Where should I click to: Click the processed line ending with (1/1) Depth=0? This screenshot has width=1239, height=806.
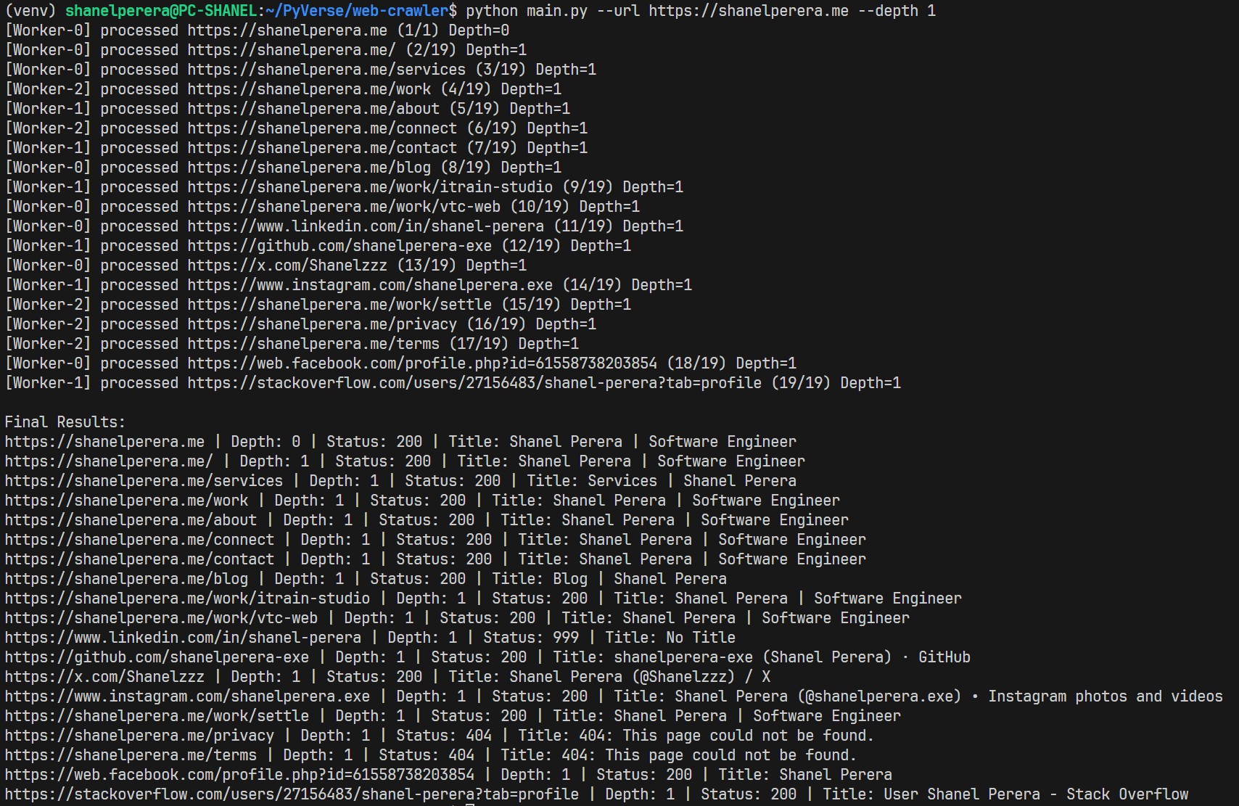pos(257,30)
